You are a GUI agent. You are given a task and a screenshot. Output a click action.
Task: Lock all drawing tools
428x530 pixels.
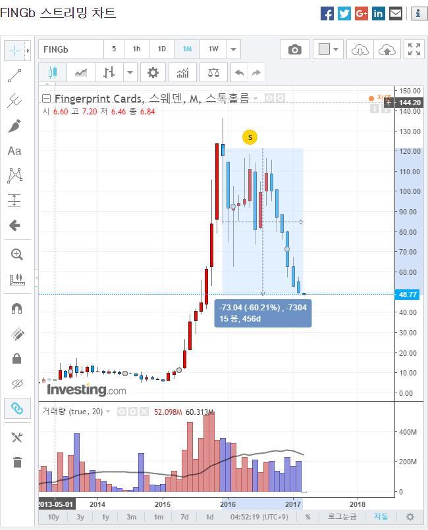(16, 358)
